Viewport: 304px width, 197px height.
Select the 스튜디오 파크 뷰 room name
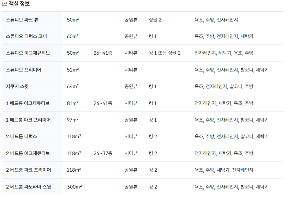22,20
